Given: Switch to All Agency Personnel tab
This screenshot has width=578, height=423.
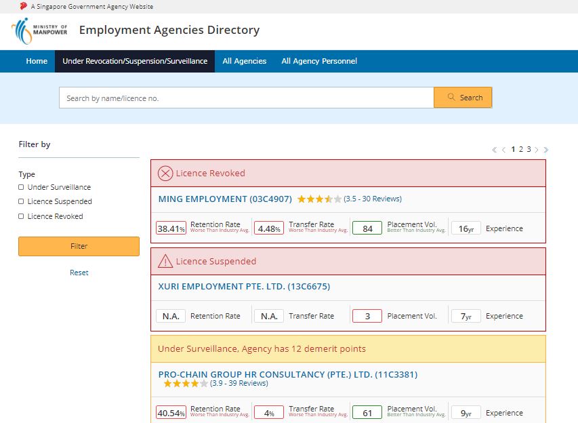Looking at the screenshot, I should [x=318, y=61].
